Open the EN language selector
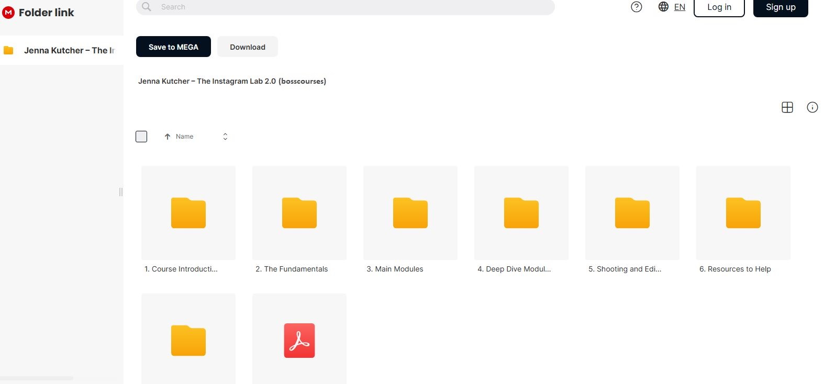This screenshot has width=824, height=384. (680, 7)
